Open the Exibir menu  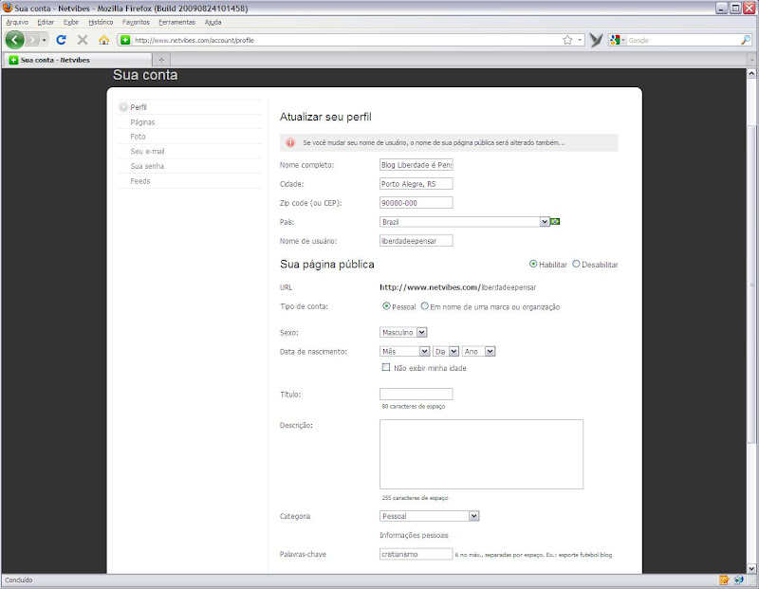pyautogui.click(x=71, y=22)
